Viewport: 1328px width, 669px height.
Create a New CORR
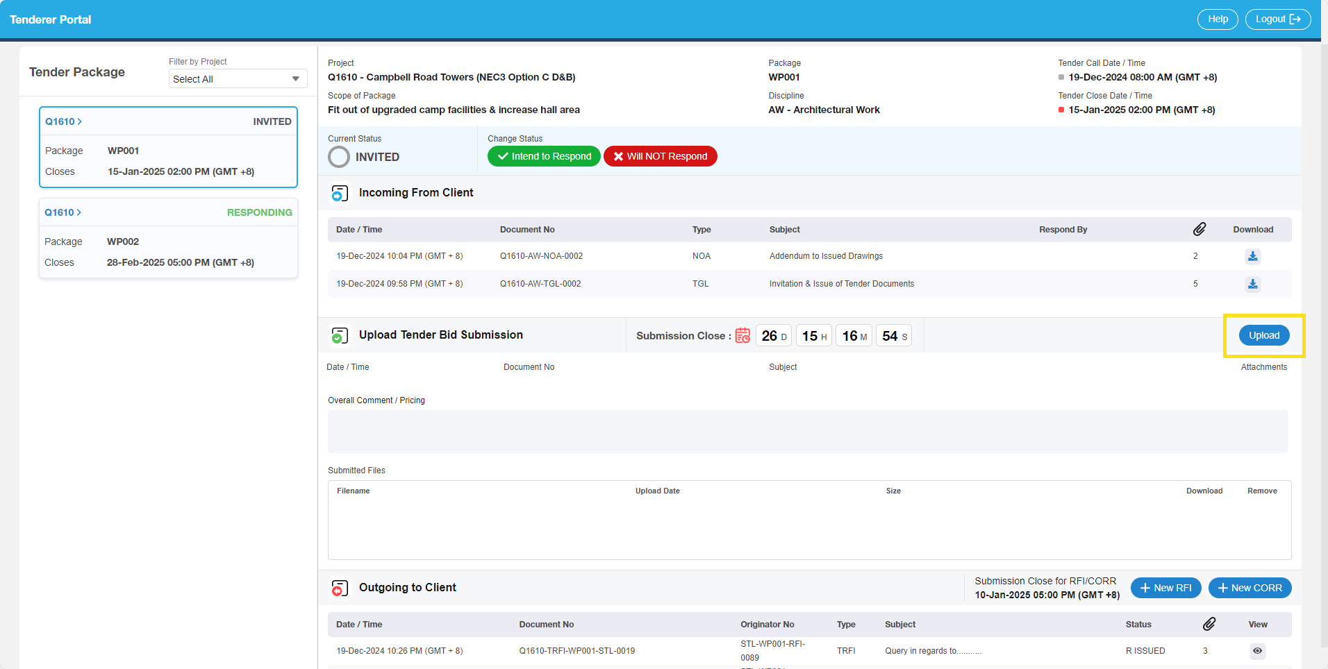click(1250, 588)
